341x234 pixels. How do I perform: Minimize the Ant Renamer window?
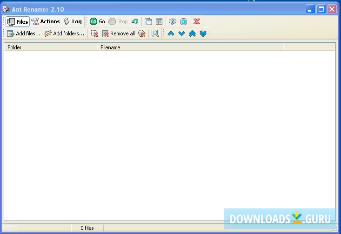click(310, 9)
